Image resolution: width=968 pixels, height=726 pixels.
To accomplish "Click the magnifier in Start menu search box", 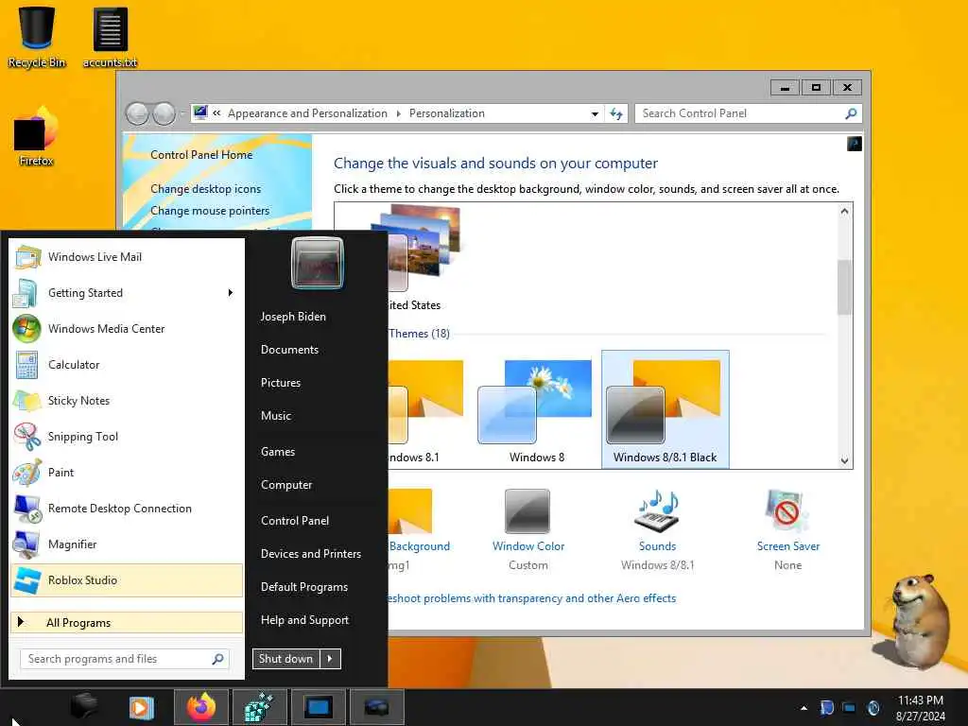I will (217, 659).
